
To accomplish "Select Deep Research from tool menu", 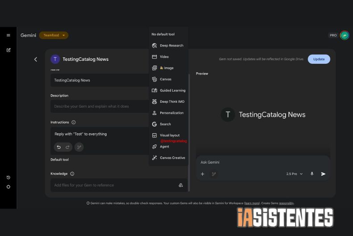I will 171,46.
